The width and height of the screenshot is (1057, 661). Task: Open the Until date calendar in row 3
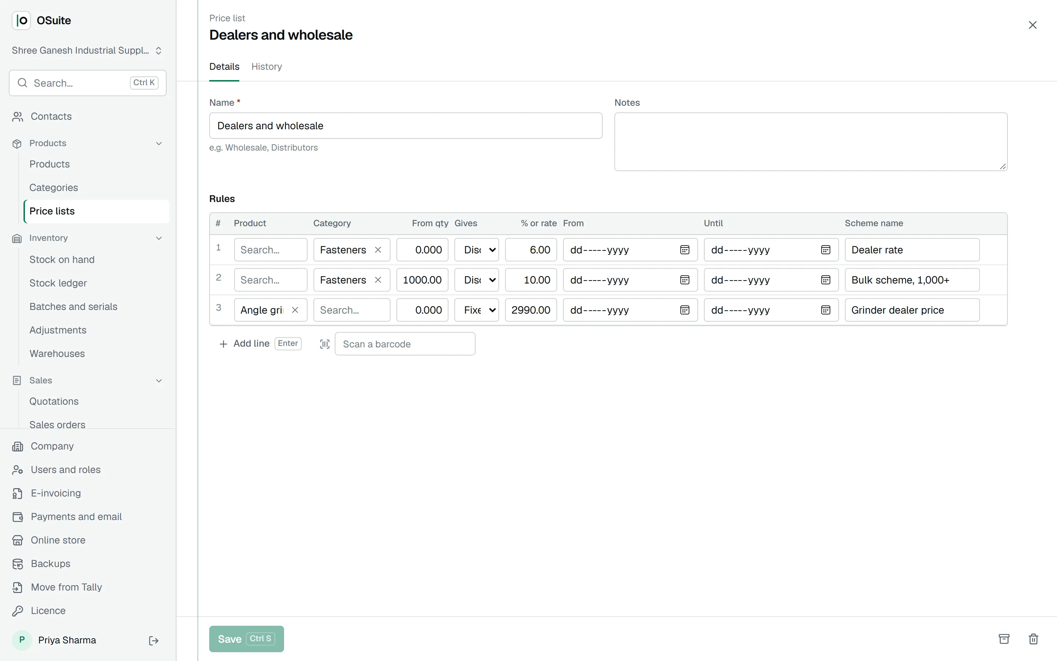pyautogui.click(x=825, y=310)
